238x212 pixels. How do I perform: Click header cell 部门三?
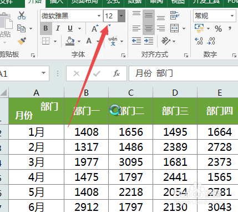pyautogui.click(x=175, y=111)
